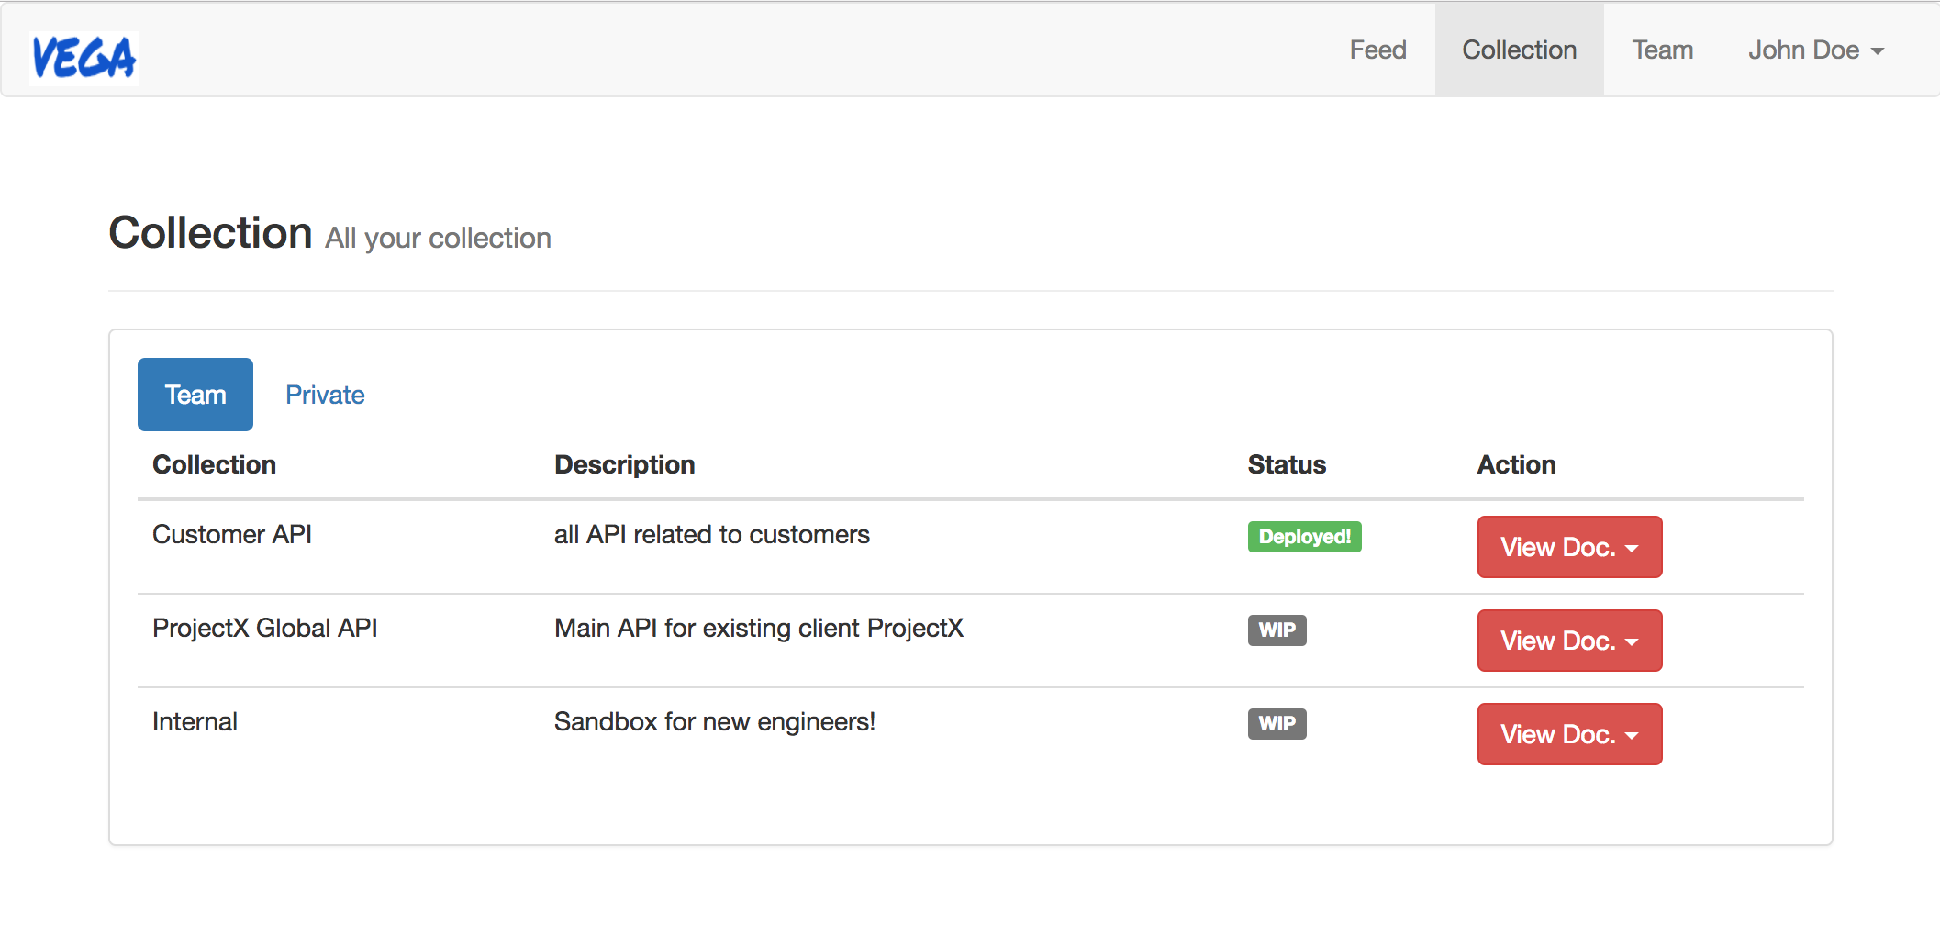Switch to the Private tab

tap(325, 395)
